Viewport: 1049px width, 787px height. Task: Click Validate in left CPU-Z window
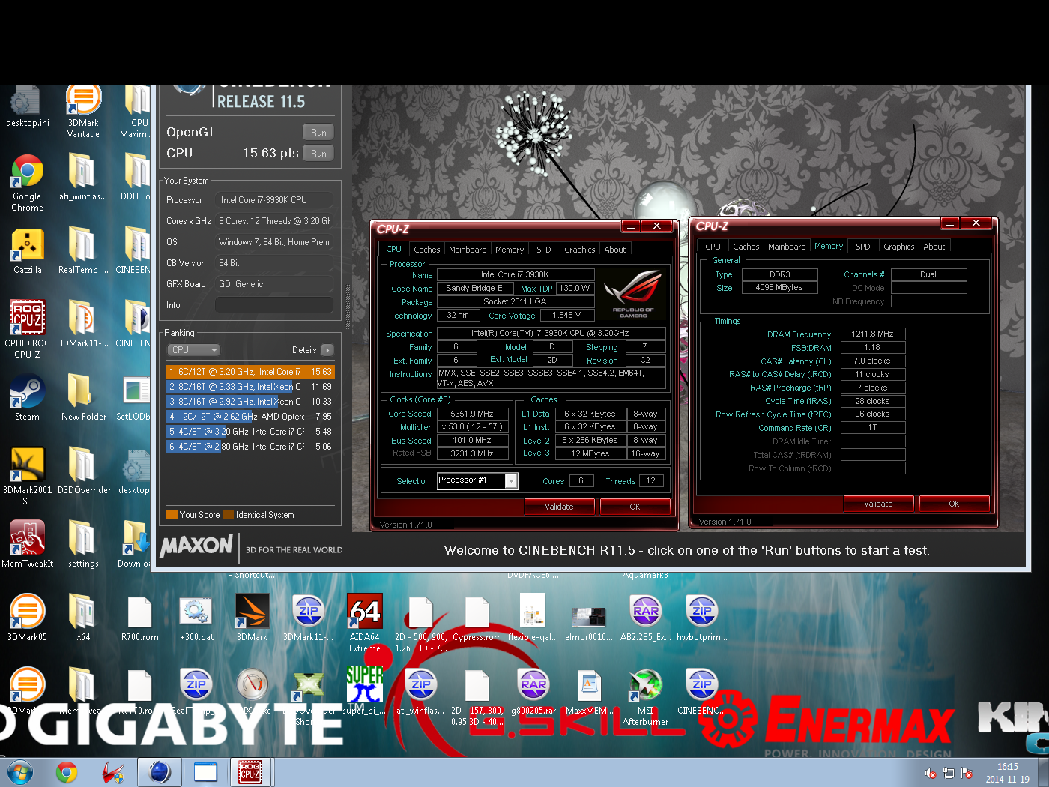(x=559, y=507)
